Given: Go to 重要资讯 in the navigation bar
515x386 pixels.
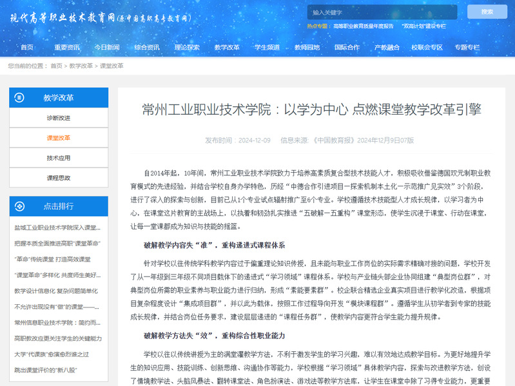Looking at the screenshot, I should 67,47.
